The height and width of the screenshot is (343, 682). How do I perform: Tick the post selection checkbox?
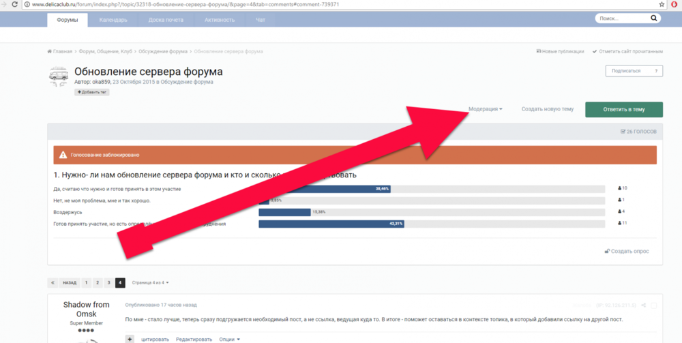653,305
